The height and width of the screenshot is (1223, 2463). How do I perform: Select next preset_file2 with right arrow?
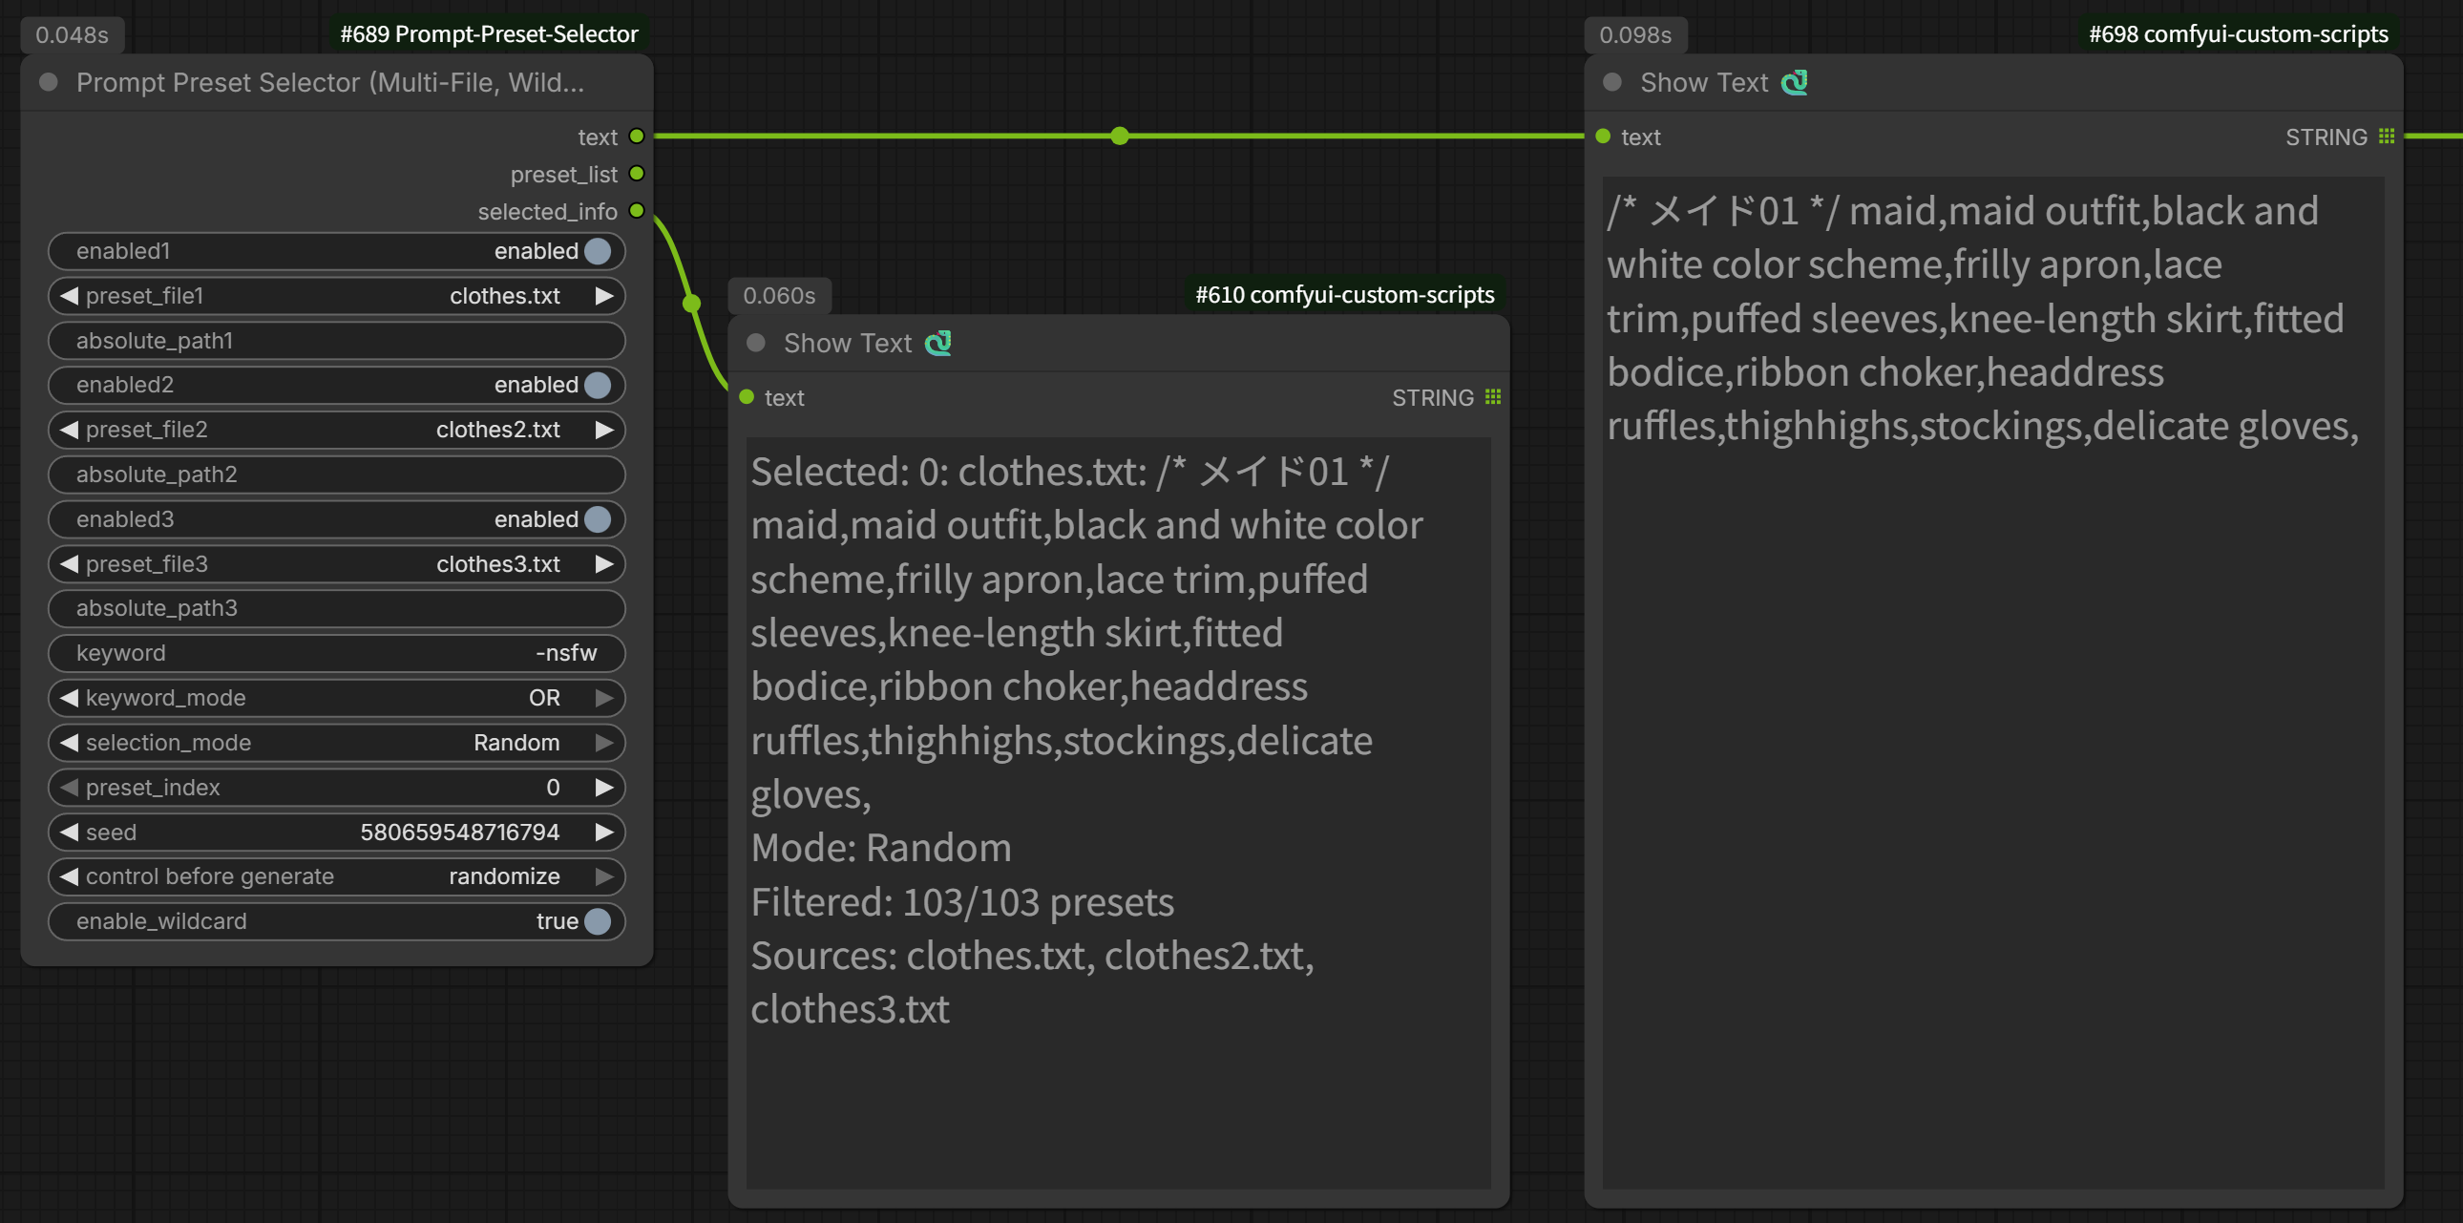604,430
